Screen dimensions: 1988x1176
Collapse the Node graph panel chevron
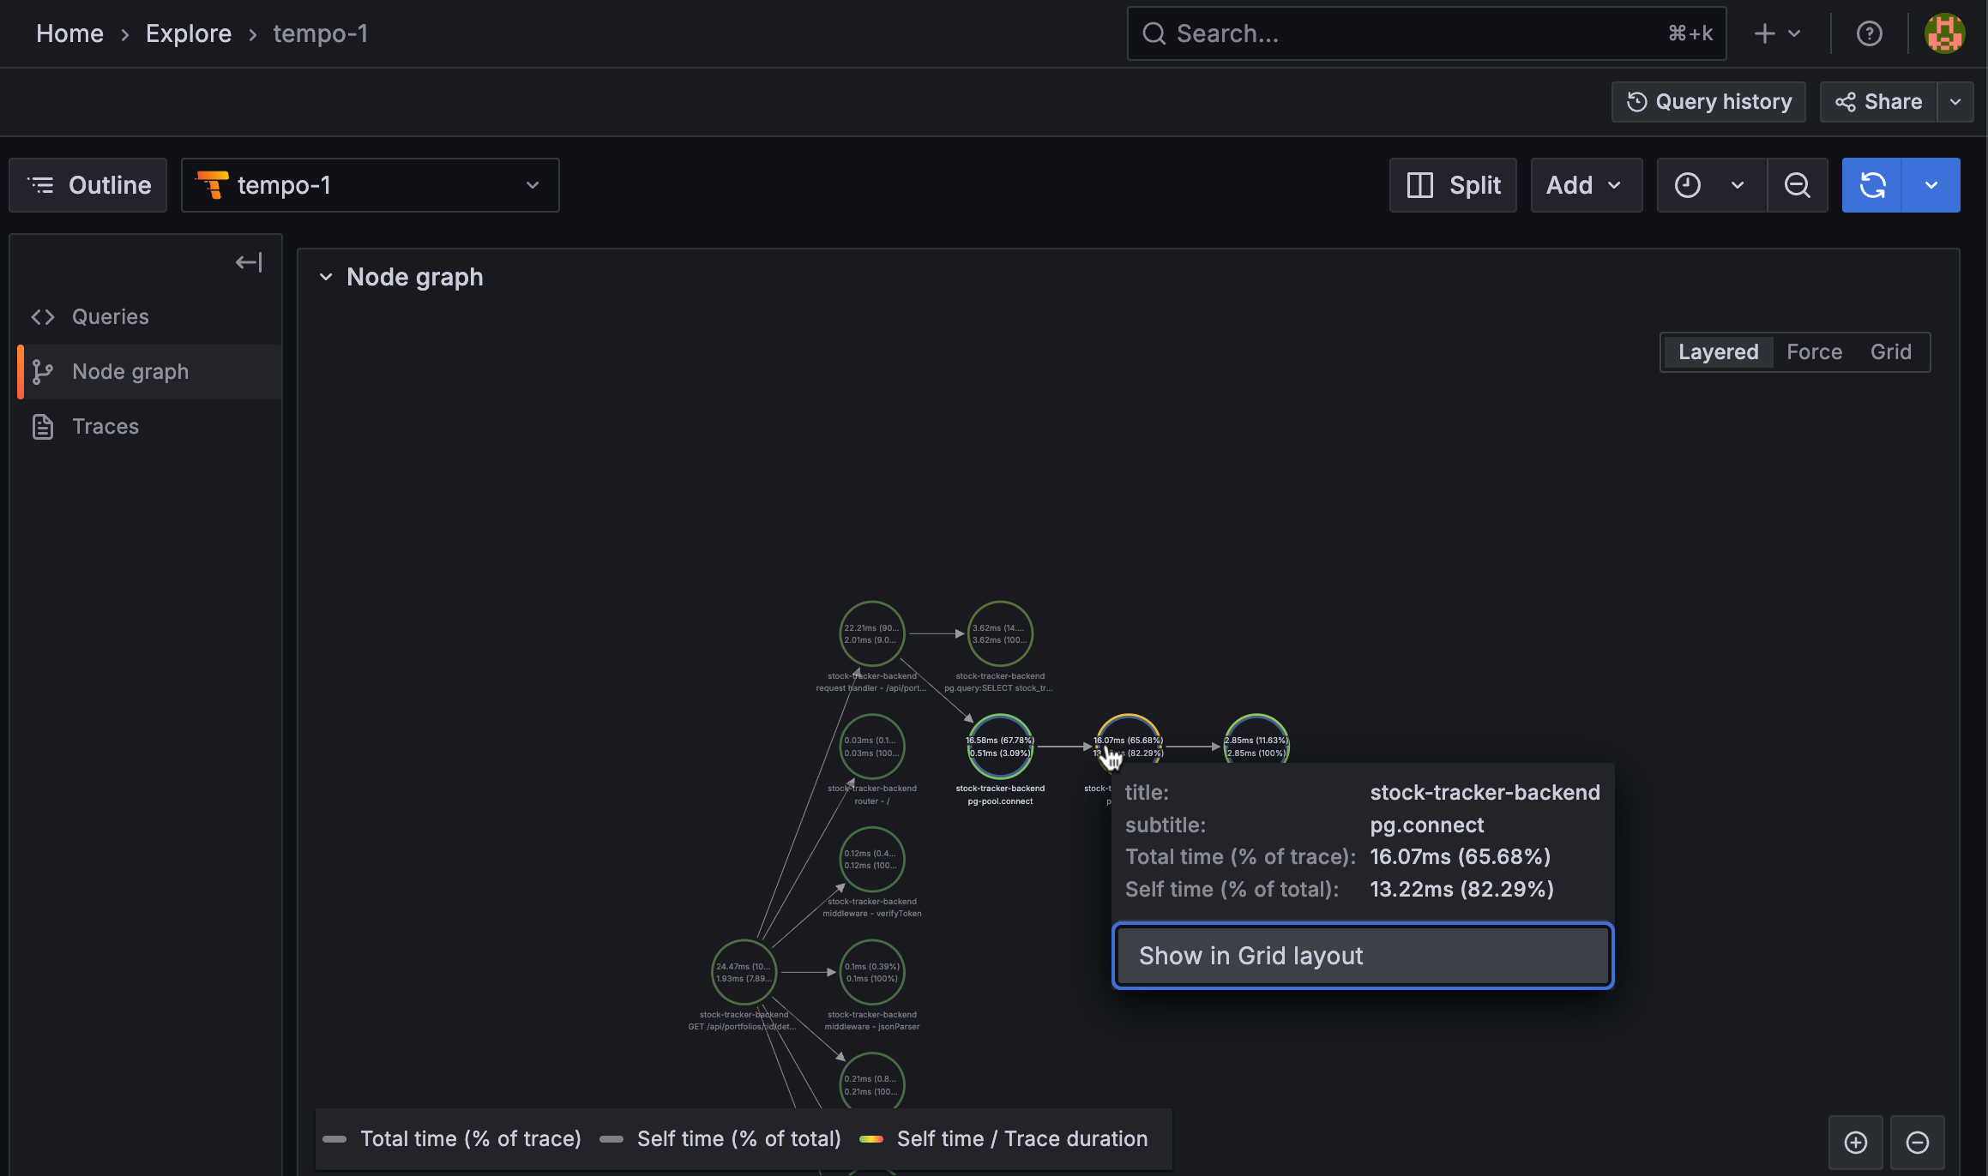[326, 277]
